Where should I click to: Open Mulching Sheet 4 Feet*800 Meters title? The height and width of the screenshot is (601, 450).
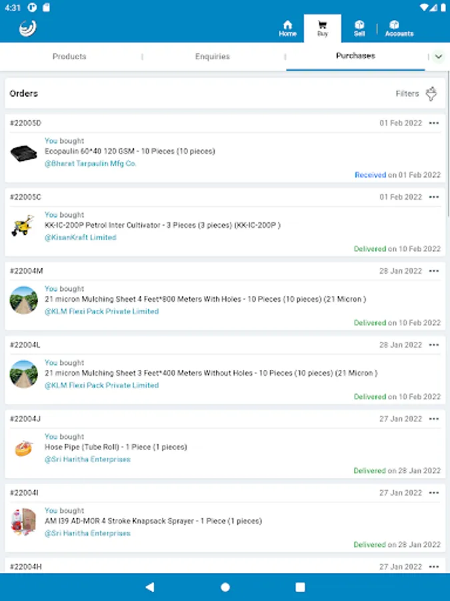[x=205, y=299]
